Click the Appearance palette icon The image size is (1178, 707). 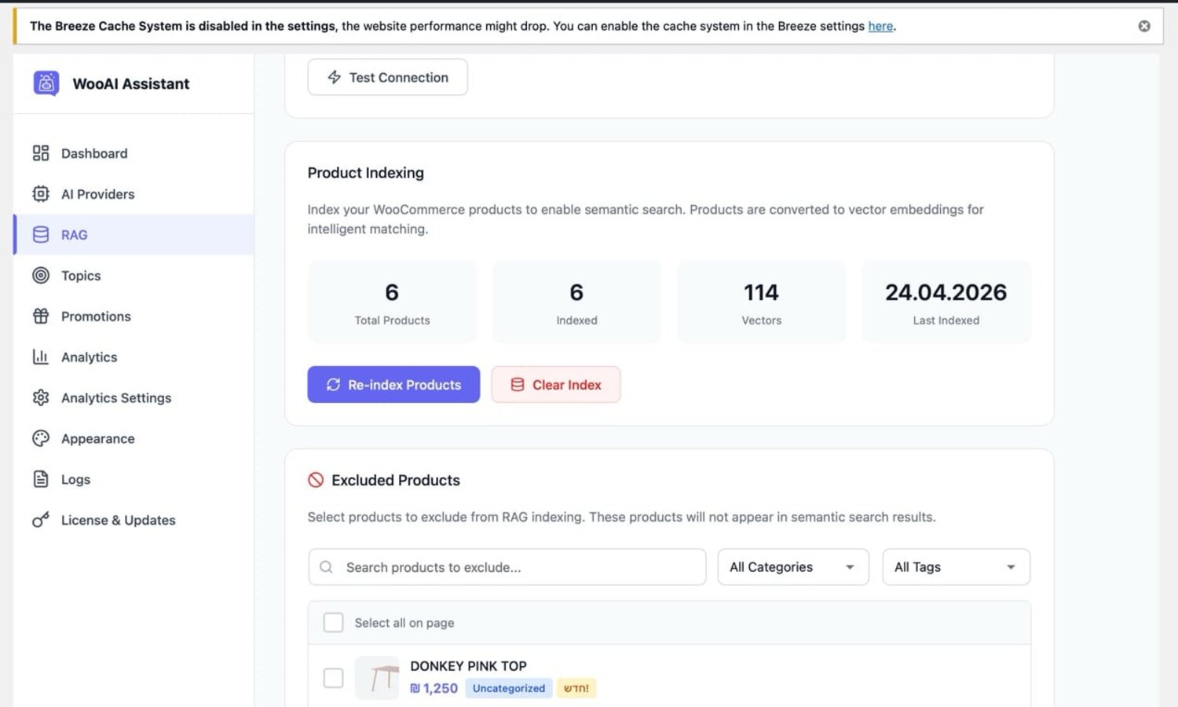[41, 439]
